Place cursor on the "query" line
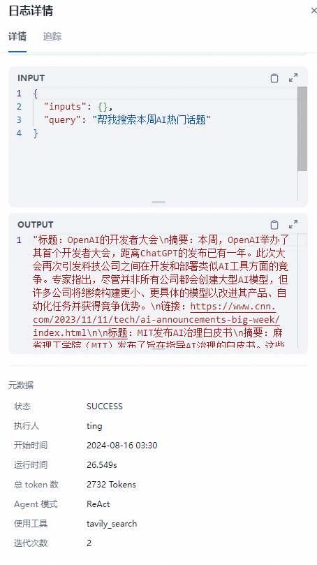This screenshot has height=565, width=317. pyautogui.click(x=127, y=119)
